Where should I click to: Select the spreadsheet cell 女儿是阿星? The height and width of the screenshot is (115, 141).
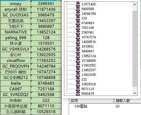(16, 112)
